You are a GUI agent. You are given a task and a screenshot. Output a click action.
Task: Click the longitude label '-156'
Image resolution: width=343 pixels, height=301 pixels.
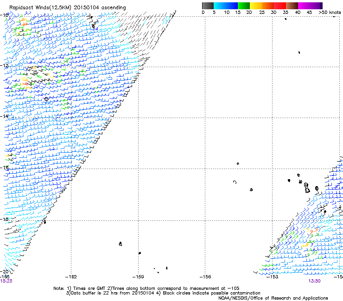click(x=205, y=277)
